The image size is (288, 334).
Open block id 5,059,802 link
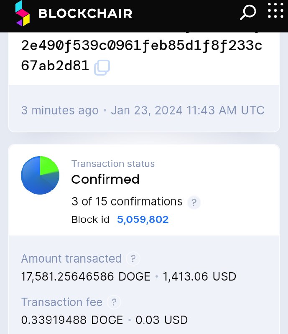click(143, 220)
